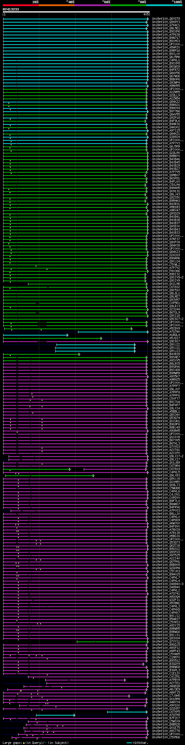This screenshot has width=185, height=745.
Task: Open hit UniRef100_A7P638
Action: click(166, 35)
